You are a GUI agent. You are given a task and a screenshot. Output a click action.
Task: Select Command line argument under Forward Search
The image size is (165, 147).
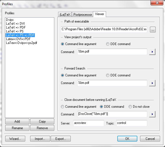click(79, 75)
